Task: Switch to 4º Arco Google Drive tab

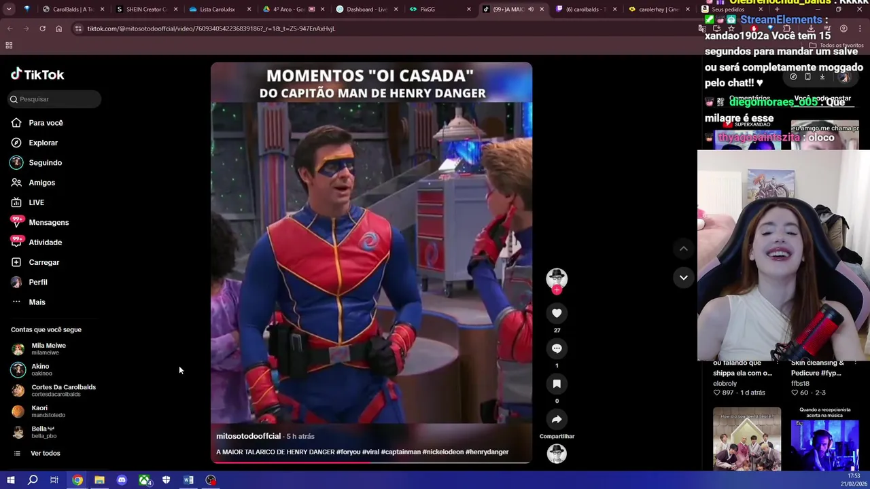Action: point(294,10)
